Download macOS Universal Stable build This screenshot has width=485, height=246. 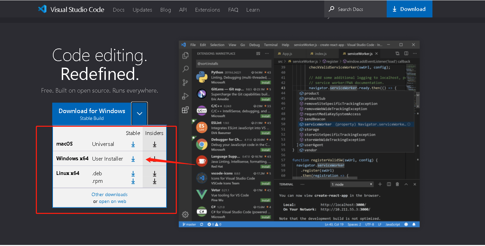133,145
